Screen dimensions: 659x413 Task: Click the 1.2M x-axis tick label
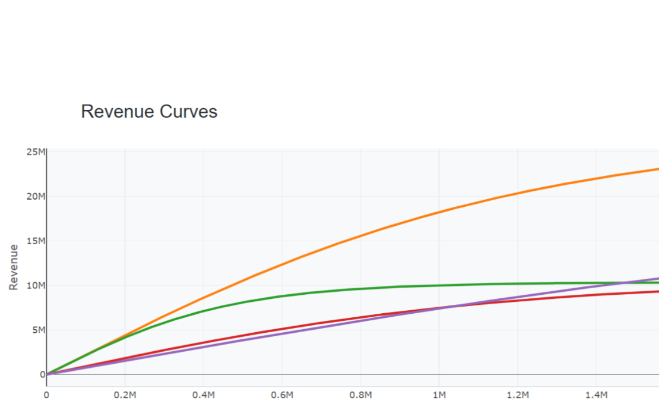(x=517, y=395)
